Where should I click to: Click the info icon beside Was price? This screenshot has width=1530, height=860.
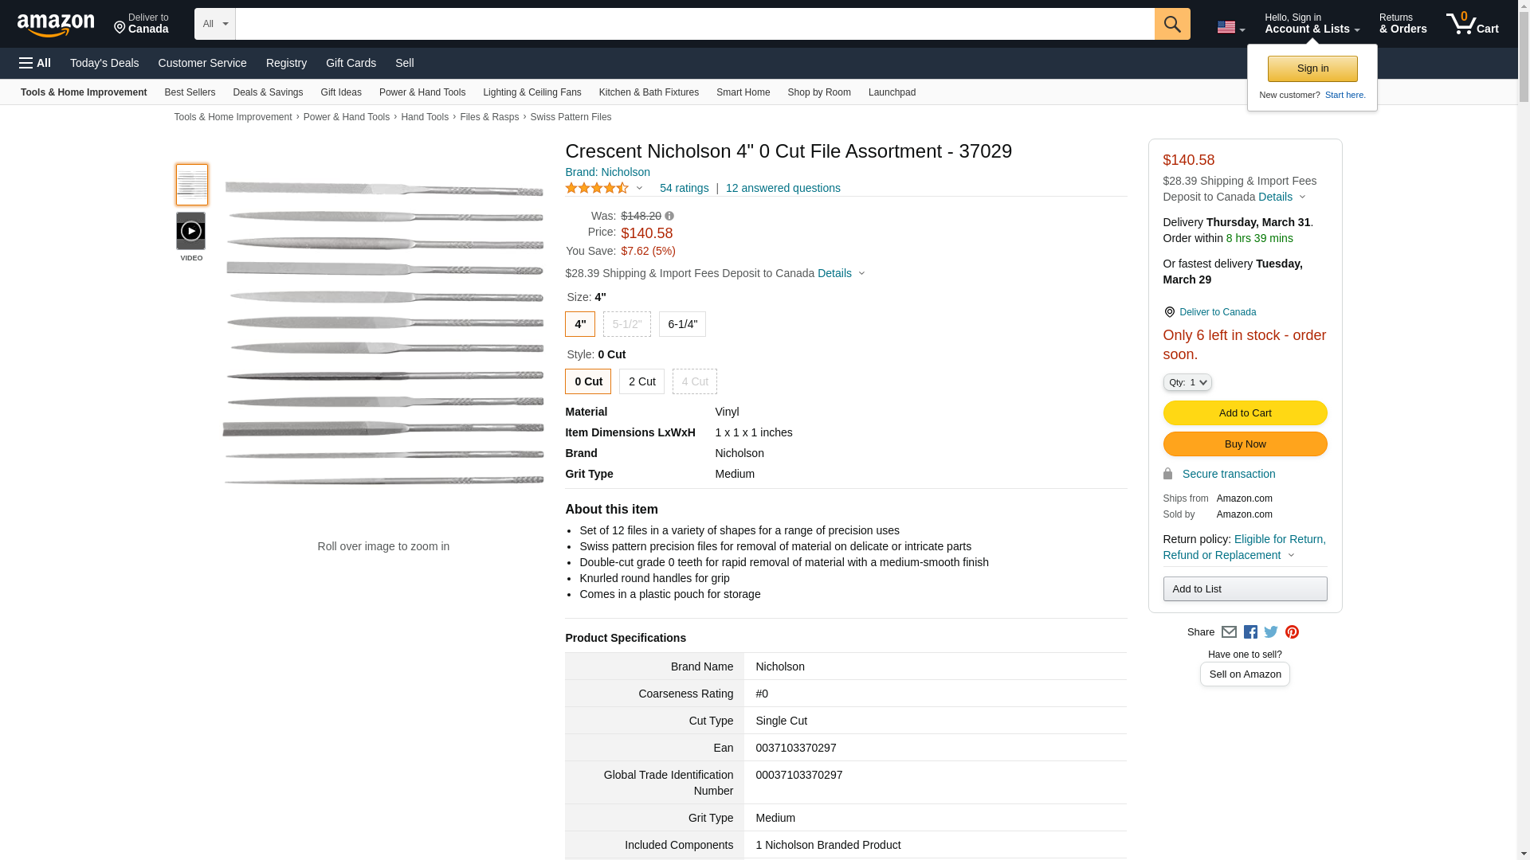(x=669, y=217)
